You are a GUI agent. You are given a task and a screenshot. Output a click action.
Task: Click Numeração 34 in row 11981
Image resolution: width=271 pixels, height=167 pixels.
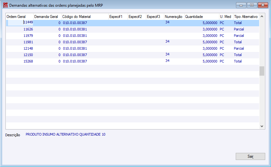click(x=167, y=41)
